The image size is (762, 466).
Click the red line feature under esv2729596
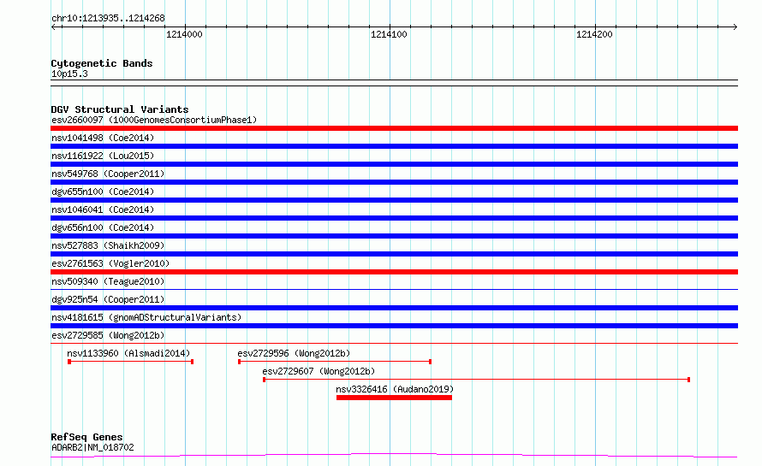tap(335, 362)
